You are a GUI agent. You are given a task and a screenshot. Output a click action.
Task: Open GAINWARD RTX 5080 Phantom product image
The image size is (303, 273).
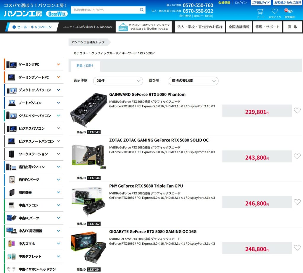pos(88,110)
